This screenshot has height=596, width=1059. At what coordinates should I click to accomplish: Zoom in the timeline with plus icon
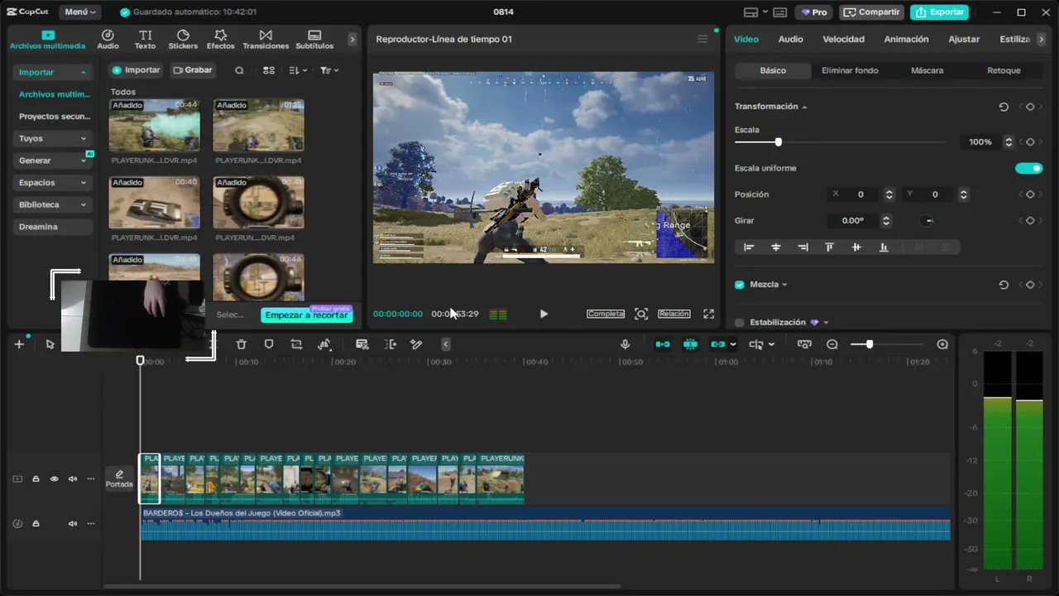(x=942, y=344)
